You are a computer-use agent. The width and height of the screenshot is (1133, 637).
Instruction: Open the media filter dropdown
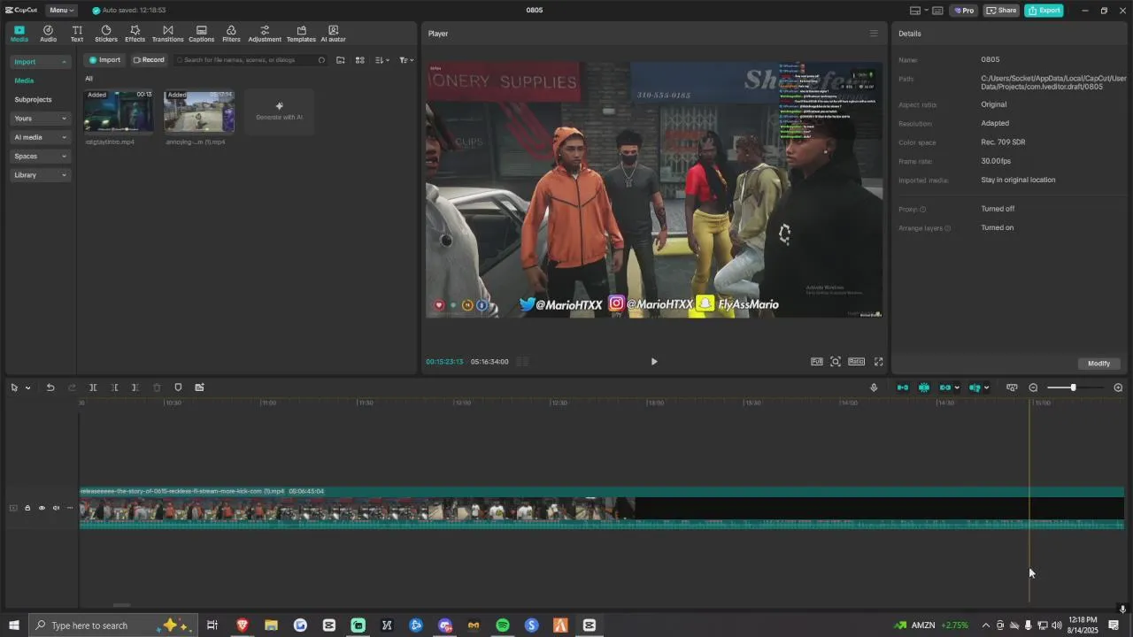click(x=406, y=60)
